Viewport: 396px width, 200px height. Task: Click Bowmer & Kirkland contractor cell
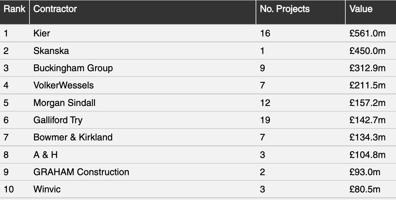(x=73, y=137)
